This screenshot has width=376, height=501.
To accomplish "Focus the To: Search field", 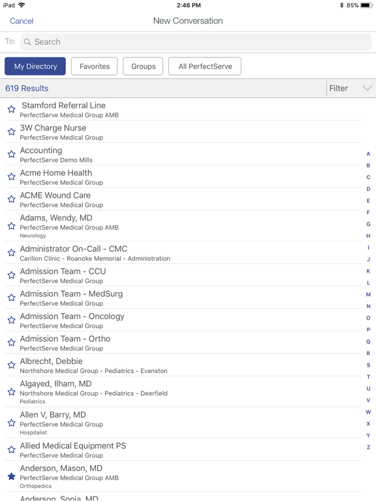I will point(196,42).
